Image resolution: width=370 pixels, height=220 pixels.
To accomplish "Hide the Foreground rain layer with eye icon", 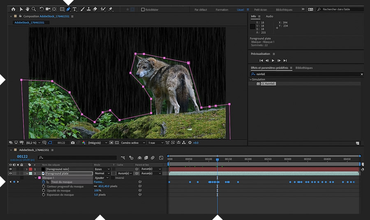I will tap(11, 169).
